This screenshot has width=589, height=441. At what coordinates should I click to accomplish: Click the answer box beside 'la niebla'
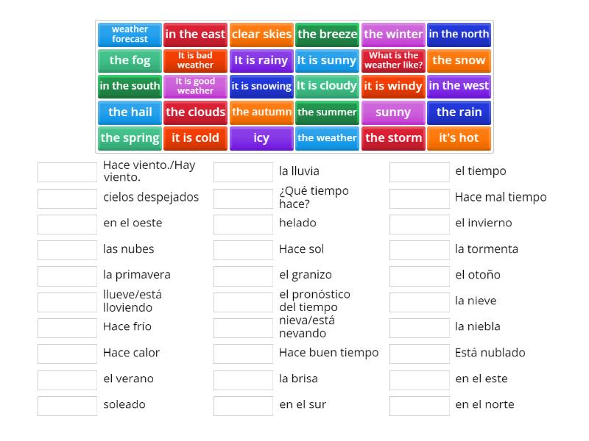click(419, 327)
